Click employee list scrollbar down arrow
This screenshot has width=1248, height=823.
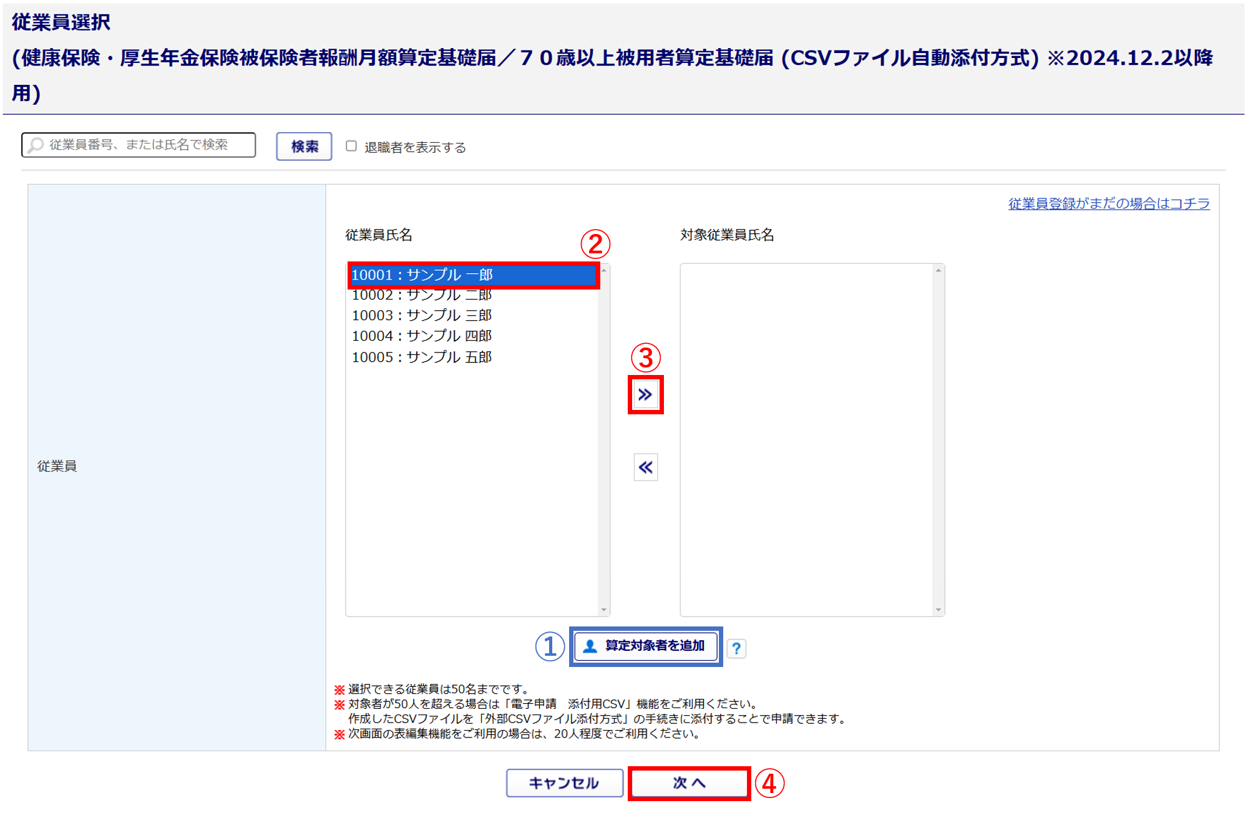[603, 610]
